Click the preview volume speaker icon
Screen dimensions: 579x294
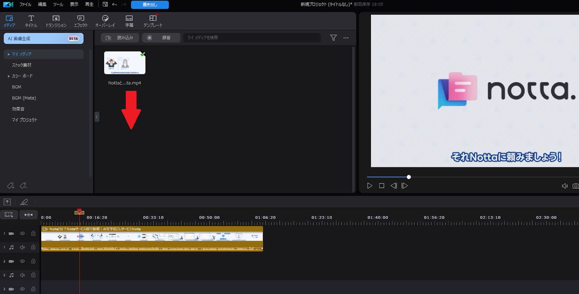tap(565, 186)
